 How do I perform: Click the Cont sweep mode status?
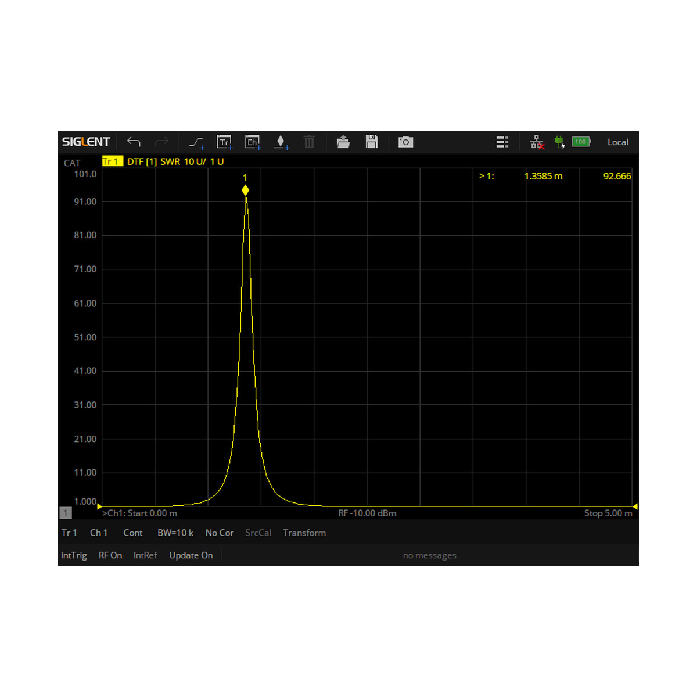(133, 533)
